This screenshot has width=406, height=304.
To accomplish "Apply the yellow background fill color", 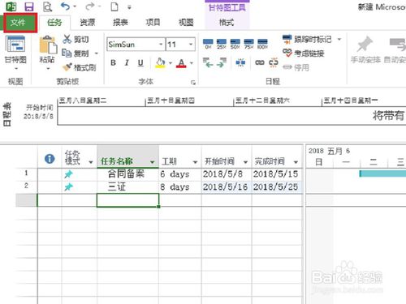I will point(161,63).
